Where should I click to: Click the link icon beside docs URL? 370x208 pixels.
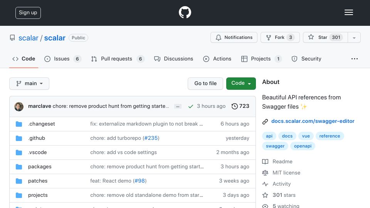tap(265, 121)
